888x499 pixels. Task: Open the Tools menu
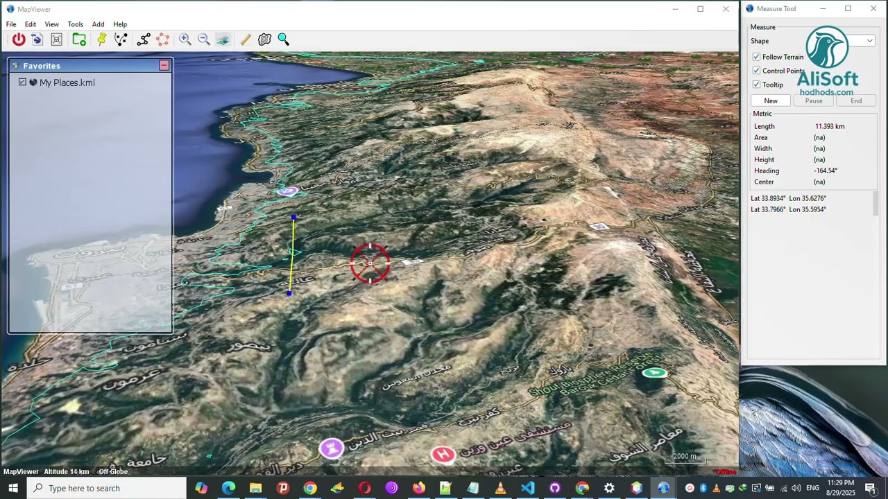point(76,24)
